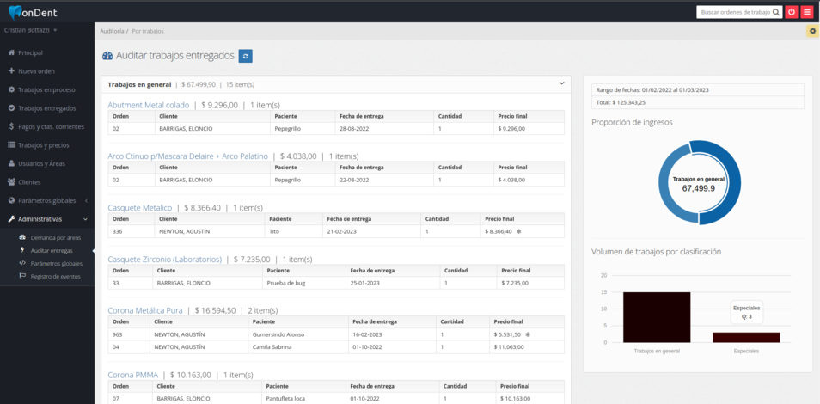Open Trabajos en proceso in sidebar

pyautogui.click(x=46, y=89)
